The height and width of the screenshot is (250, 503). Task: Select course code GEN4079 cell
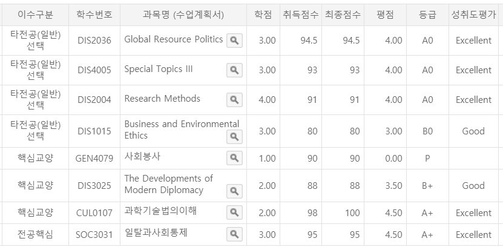pos(94,159)
